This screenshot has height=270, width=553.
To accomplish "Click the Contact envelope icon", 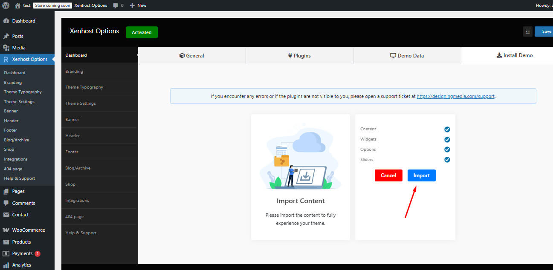I will 6,215.
